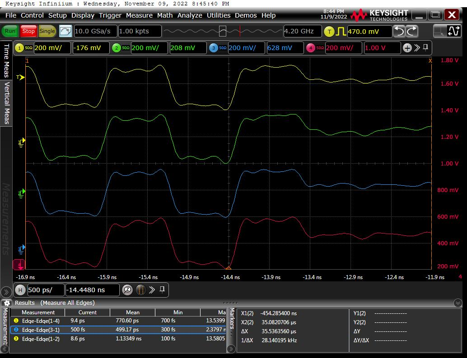This screenshot has height=358, width=467.
Task: Open the Trigger menu
Action: pyautogui.click(x=110, y=15)
